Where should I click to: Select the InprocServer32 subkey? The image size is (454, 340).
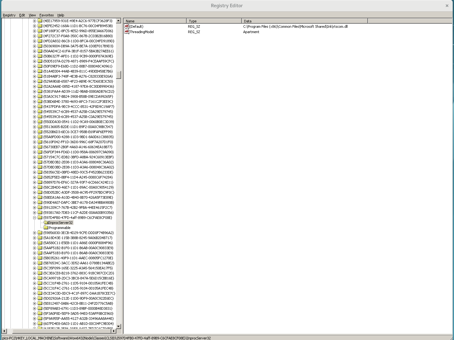coord(61,223)
